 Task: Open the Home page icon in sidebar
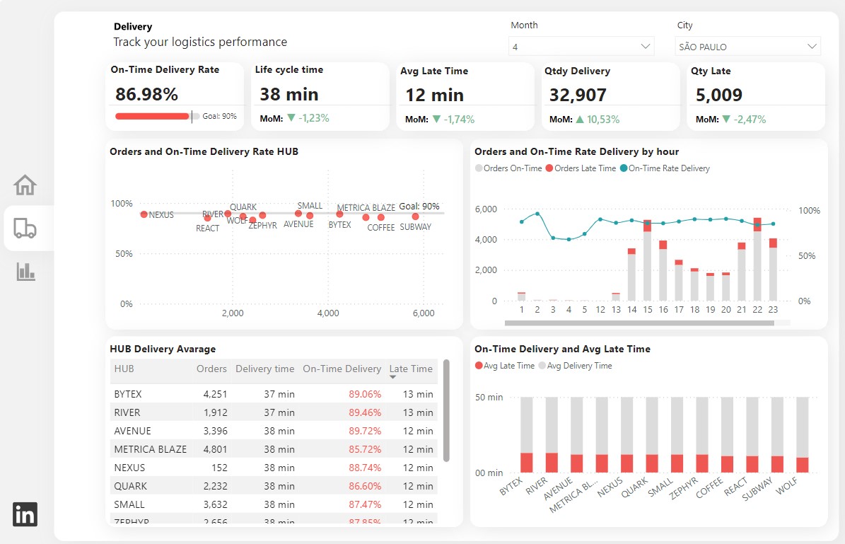click(x=25, y=185)
